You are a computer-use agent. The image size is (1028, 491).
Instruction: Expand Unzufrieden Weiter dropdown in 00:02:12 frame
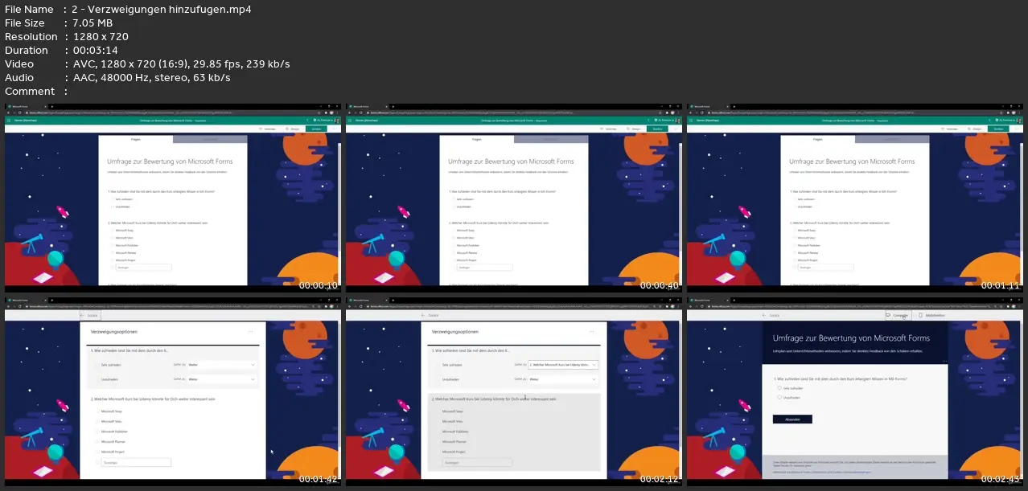point(563,378)
